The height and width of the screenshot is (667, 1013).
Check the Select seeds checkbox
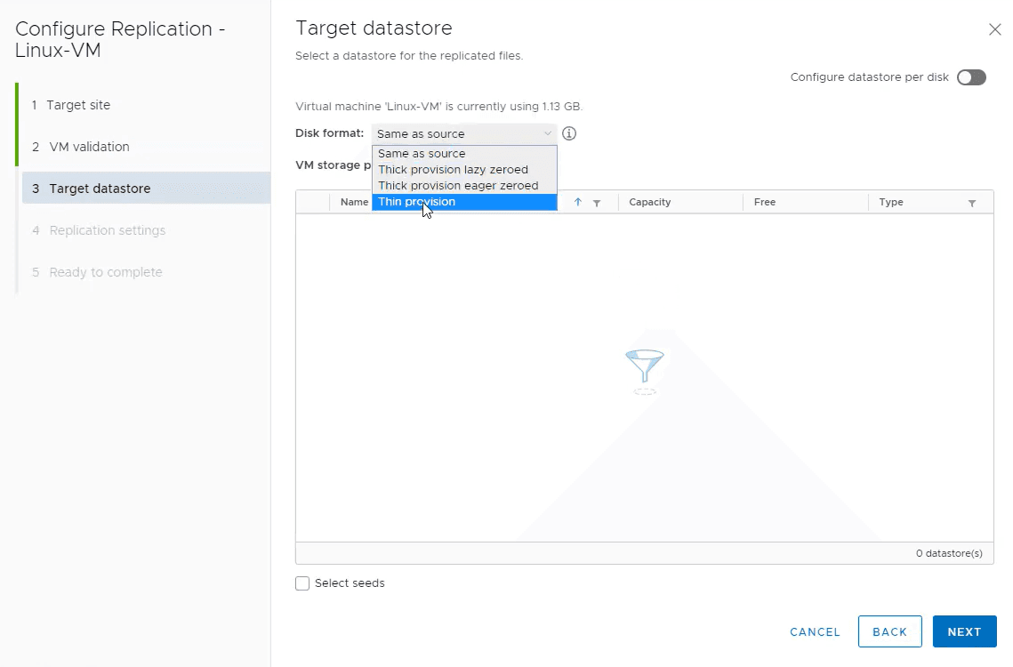[x=302, y=583]
